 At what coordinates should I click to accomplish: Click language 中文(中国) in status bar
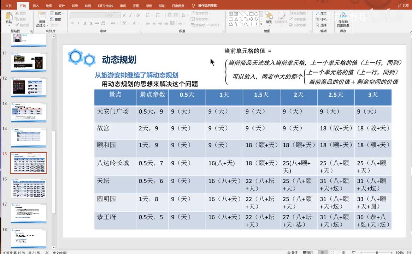pos(60,252)
